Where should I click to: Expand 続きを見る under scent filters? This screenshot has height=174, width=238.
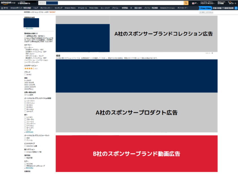pos(29,132)
